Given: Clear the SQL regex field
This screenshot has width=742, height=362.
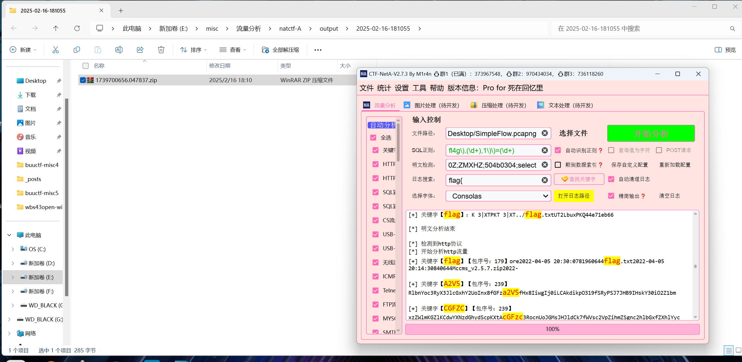Looking at the screenshot, I should (x=544, y=150).
